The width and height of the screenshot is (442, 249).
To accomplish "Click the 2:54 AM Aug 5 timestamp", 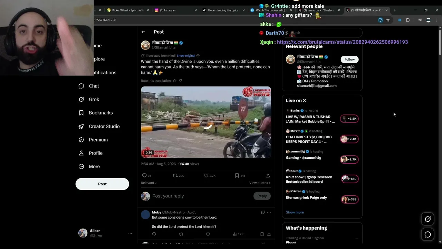I will tap(158, 164).
